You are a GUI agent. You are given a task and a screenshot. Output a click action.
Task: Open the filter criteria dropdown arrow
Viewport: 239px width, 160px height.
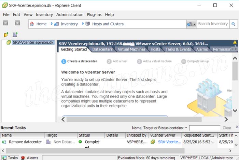186,128
